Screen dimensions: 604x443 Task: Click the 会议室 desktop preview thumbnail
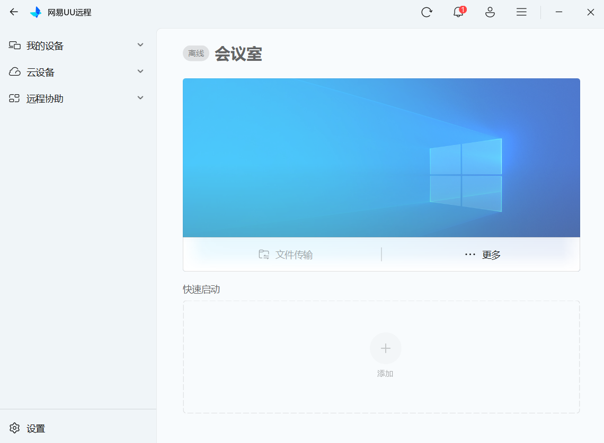381,158
